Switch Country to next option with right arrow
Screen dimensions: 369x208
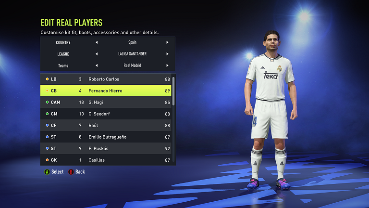click(167, 42)
